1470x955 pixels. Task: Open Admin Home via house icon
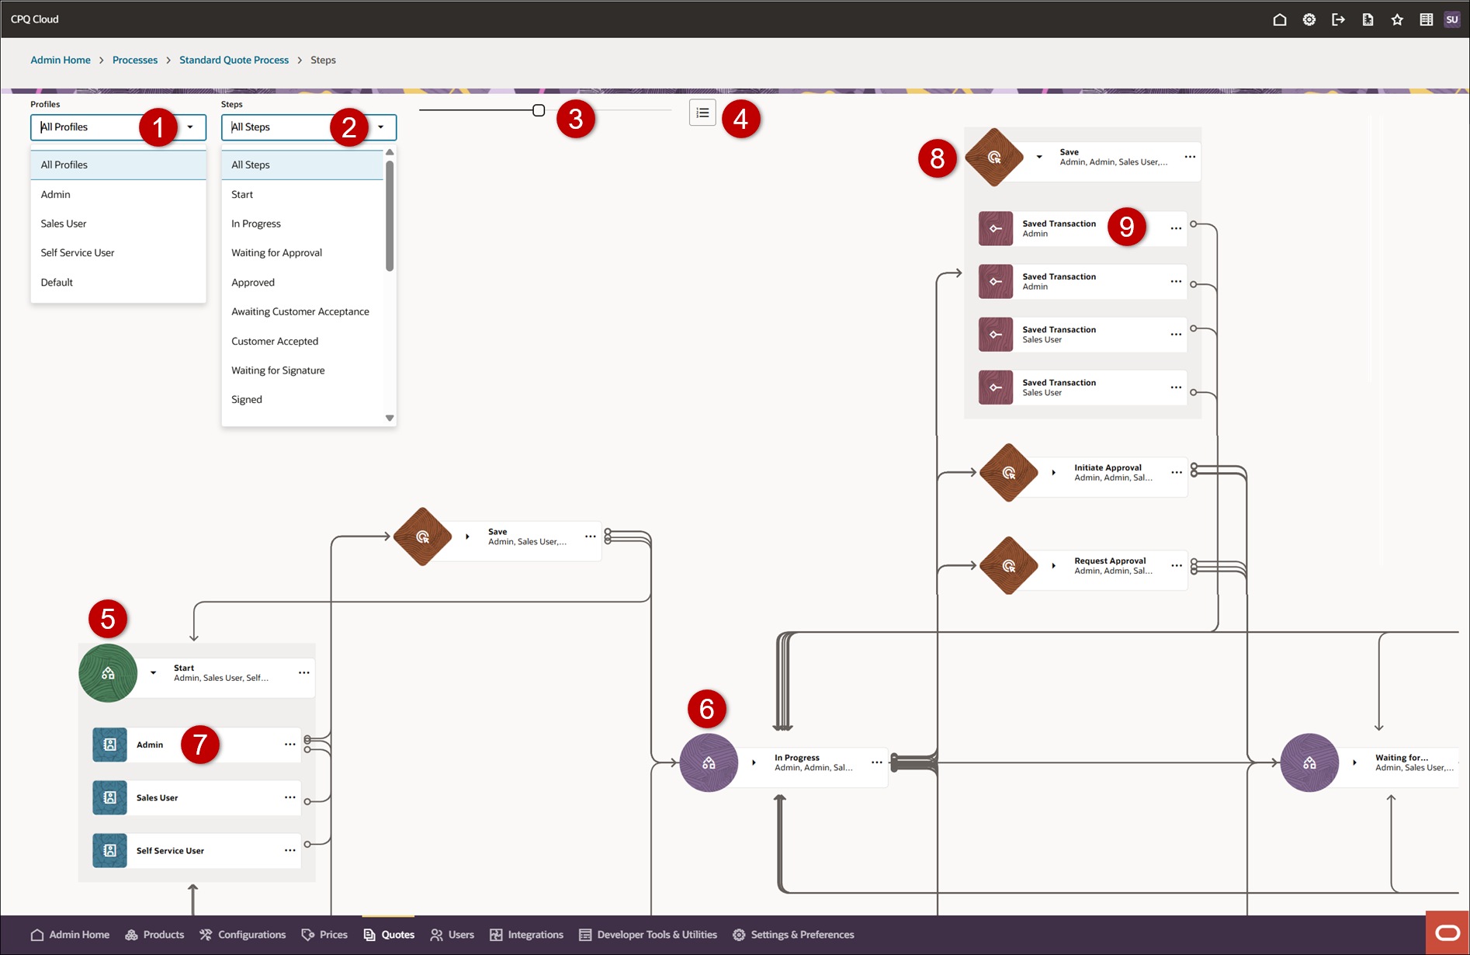(x=1279, y=19)
